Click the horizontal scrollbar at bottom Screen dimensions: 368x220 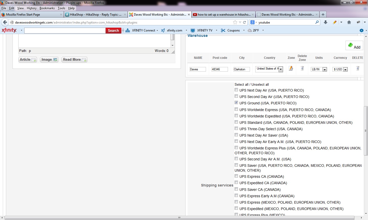[x=179, y=218]
